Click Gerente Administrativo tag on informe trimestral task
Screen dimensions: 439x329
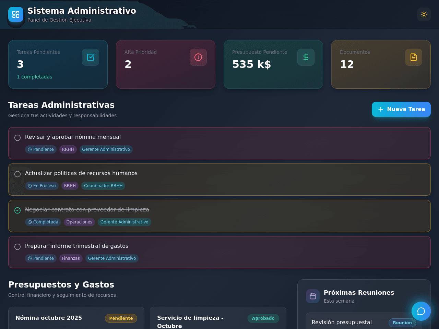click(x=112, y=258)
